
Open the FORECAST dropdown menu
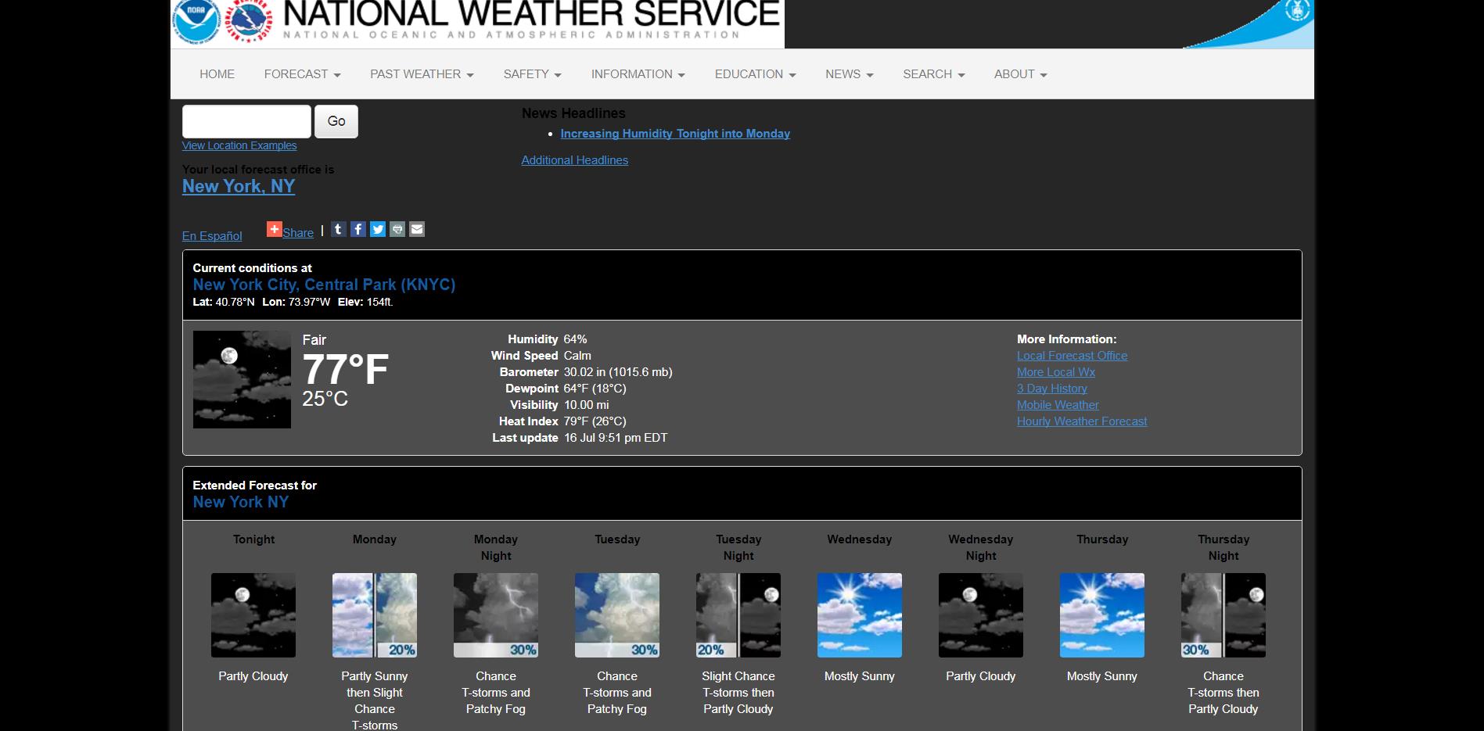click(302, 73)
